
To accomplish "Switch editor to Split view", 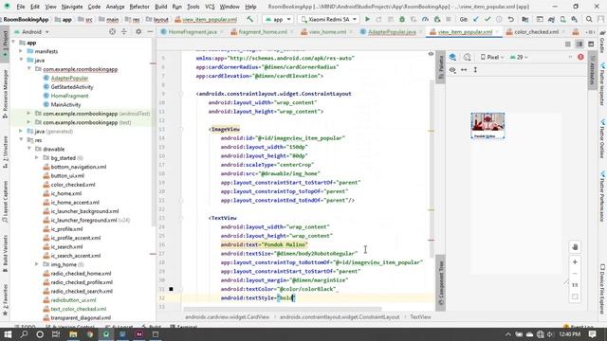I will tap(579, 45).
